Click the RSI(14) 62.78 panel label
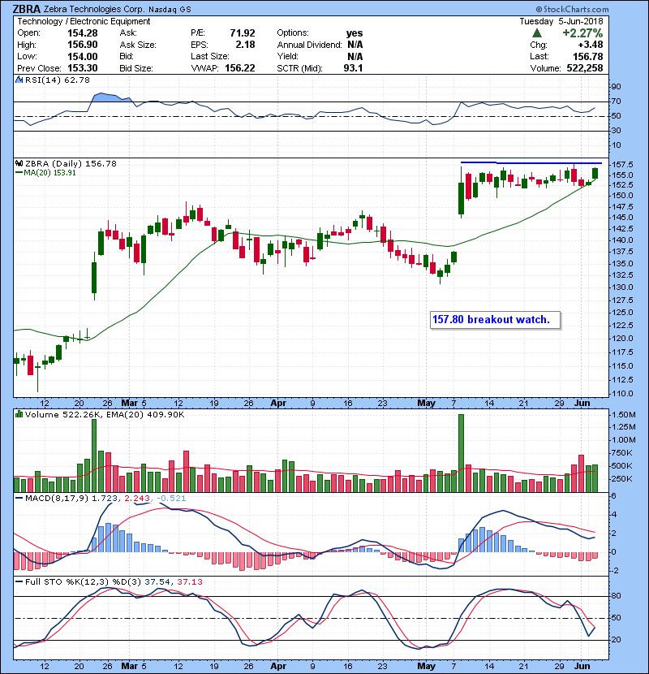Screen dimensions: 649x674 [x=58, y=80]
